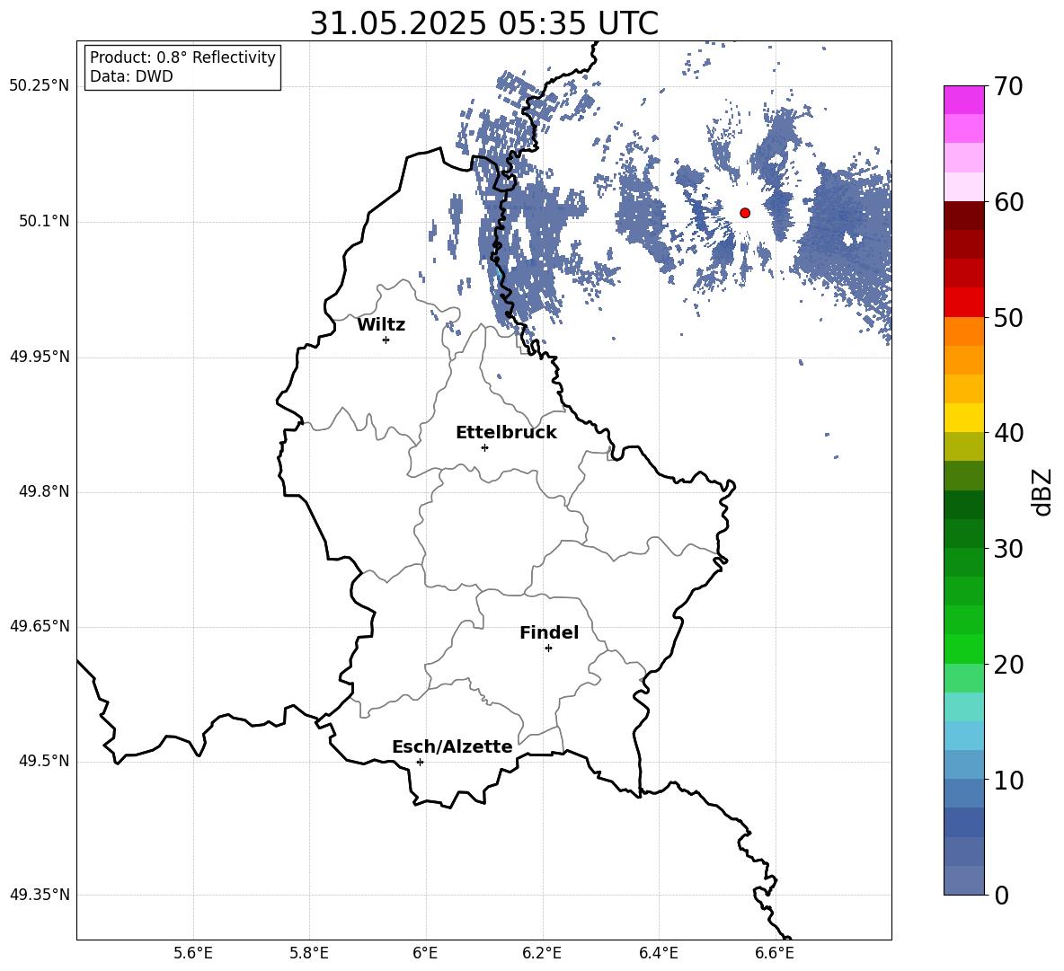
Task: Click the Esch/Alzette station cross marker
Action: point(420,762)
